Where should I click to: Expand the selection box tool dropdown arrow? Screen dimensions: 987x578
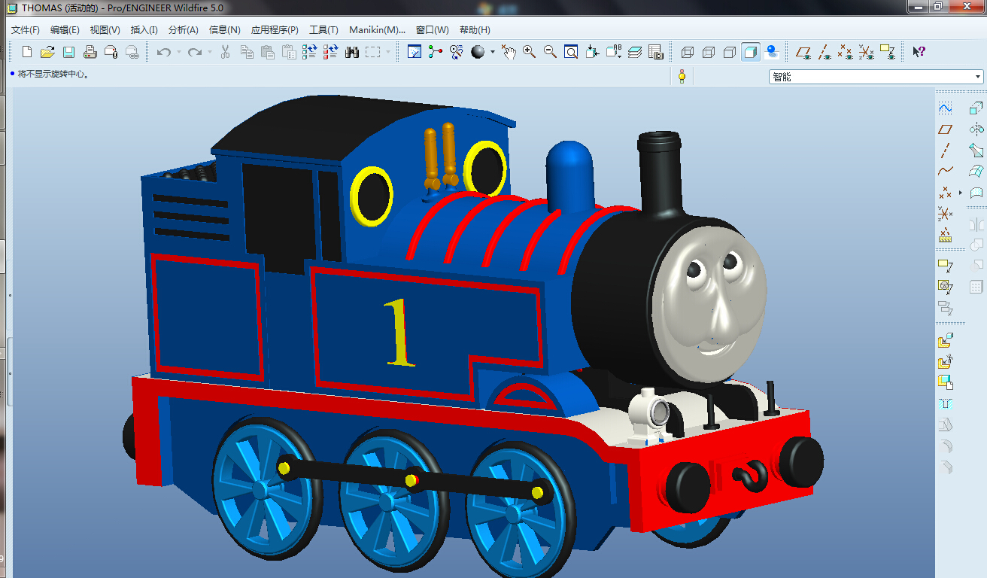(x=388, y=52)
